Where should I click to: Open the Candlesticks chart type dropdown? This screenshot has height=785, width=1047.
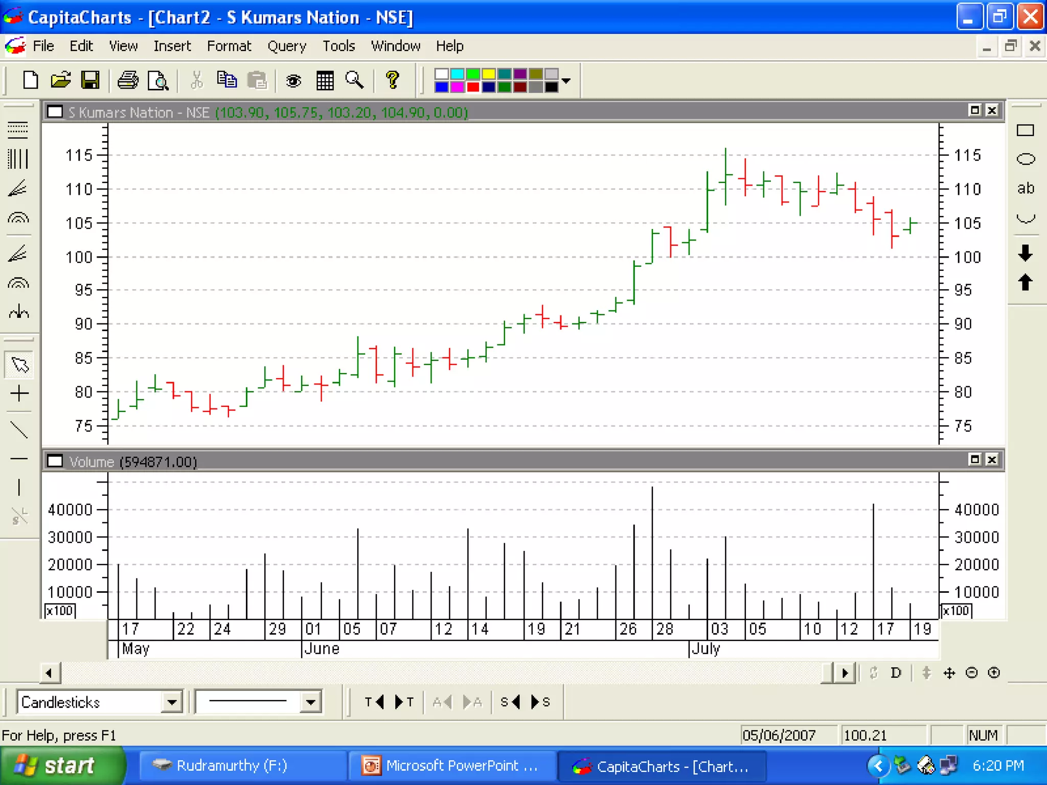click(x=172, y=702)
